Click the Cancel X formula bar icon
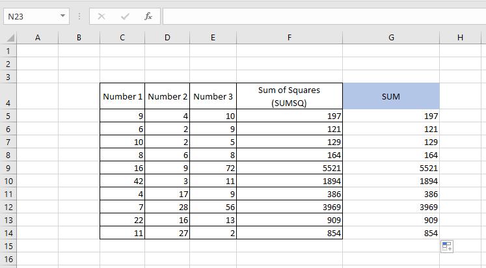 (101, 16)
